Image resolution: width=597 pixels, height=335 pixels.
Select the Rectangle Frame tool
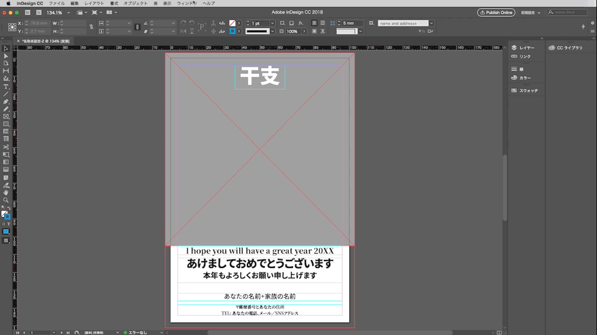(6, 117)
